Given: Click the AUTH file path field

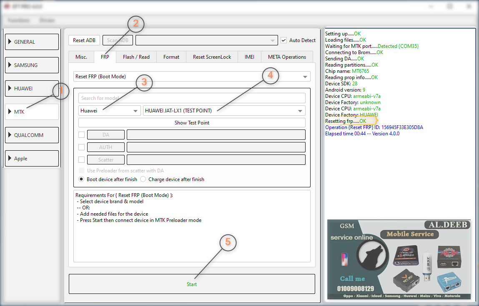Looking at the screenshot, I should point(216,147).
